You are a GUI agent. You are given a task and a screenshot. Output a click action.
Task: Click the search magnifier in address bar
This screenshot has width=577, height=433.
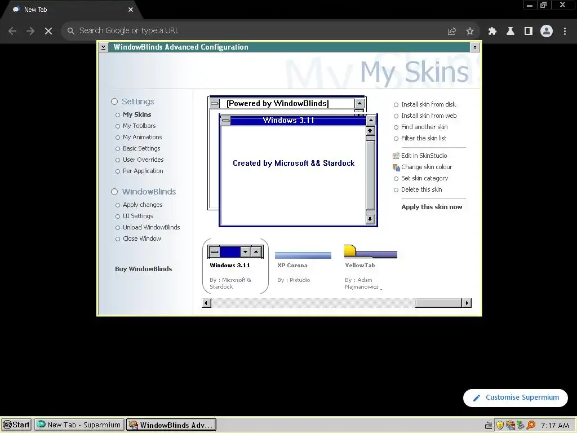70,31
